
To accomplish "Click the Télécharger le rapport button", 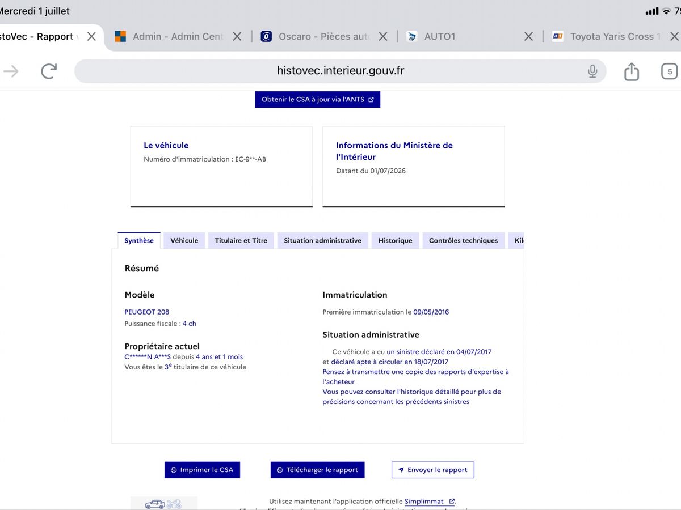I will (317, 470).
